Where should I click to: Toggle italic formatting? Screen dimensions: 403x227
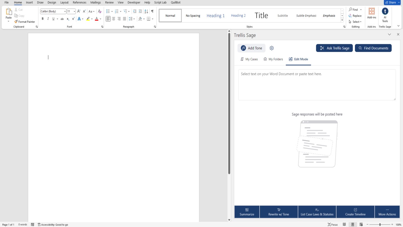click(48, 19)
